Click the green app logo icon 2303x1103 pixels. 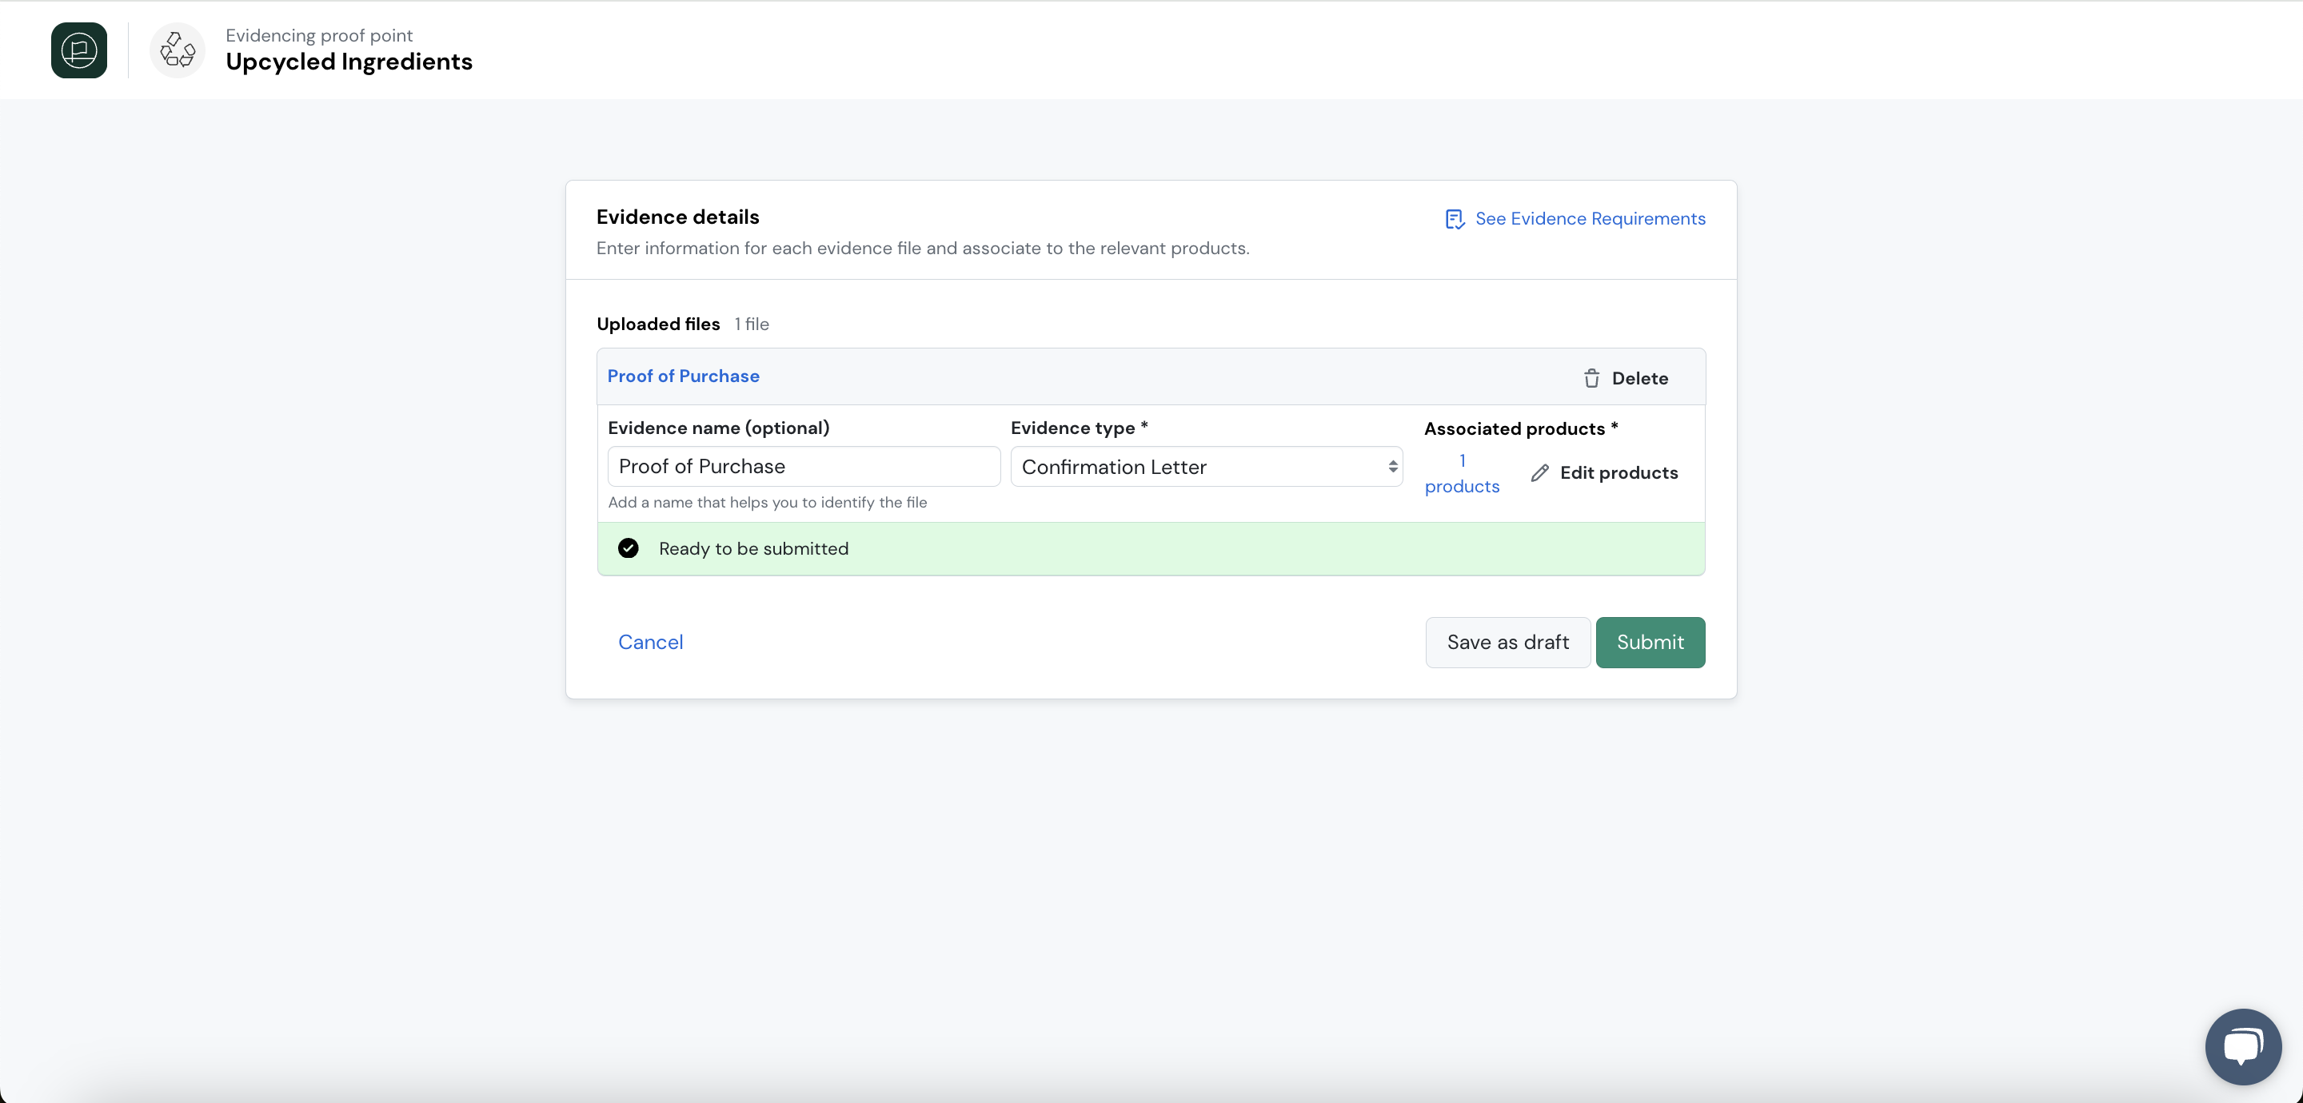pyautogui.click(x=78, y=50)
